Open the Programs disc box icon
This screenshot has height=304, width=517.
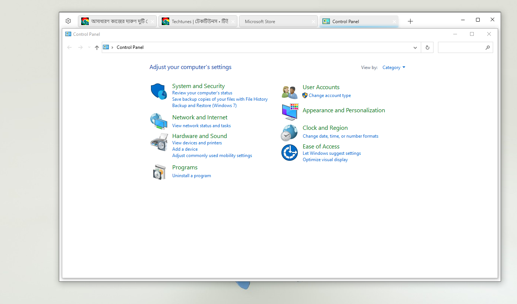click(159, 172)
